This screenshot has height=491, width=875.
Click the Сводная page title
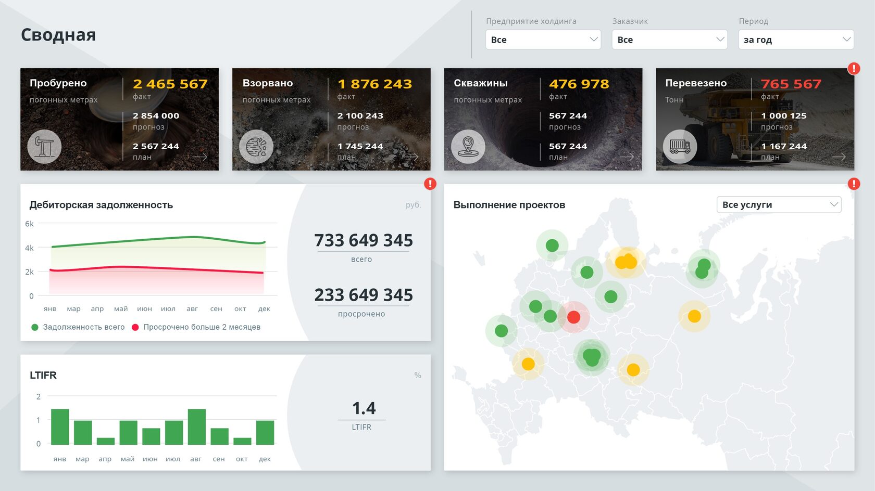point(58,34)
